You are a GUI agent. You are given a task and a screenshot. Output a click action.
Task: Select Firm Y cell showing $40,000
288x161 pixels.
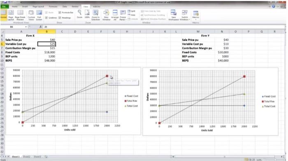(222, 60)
